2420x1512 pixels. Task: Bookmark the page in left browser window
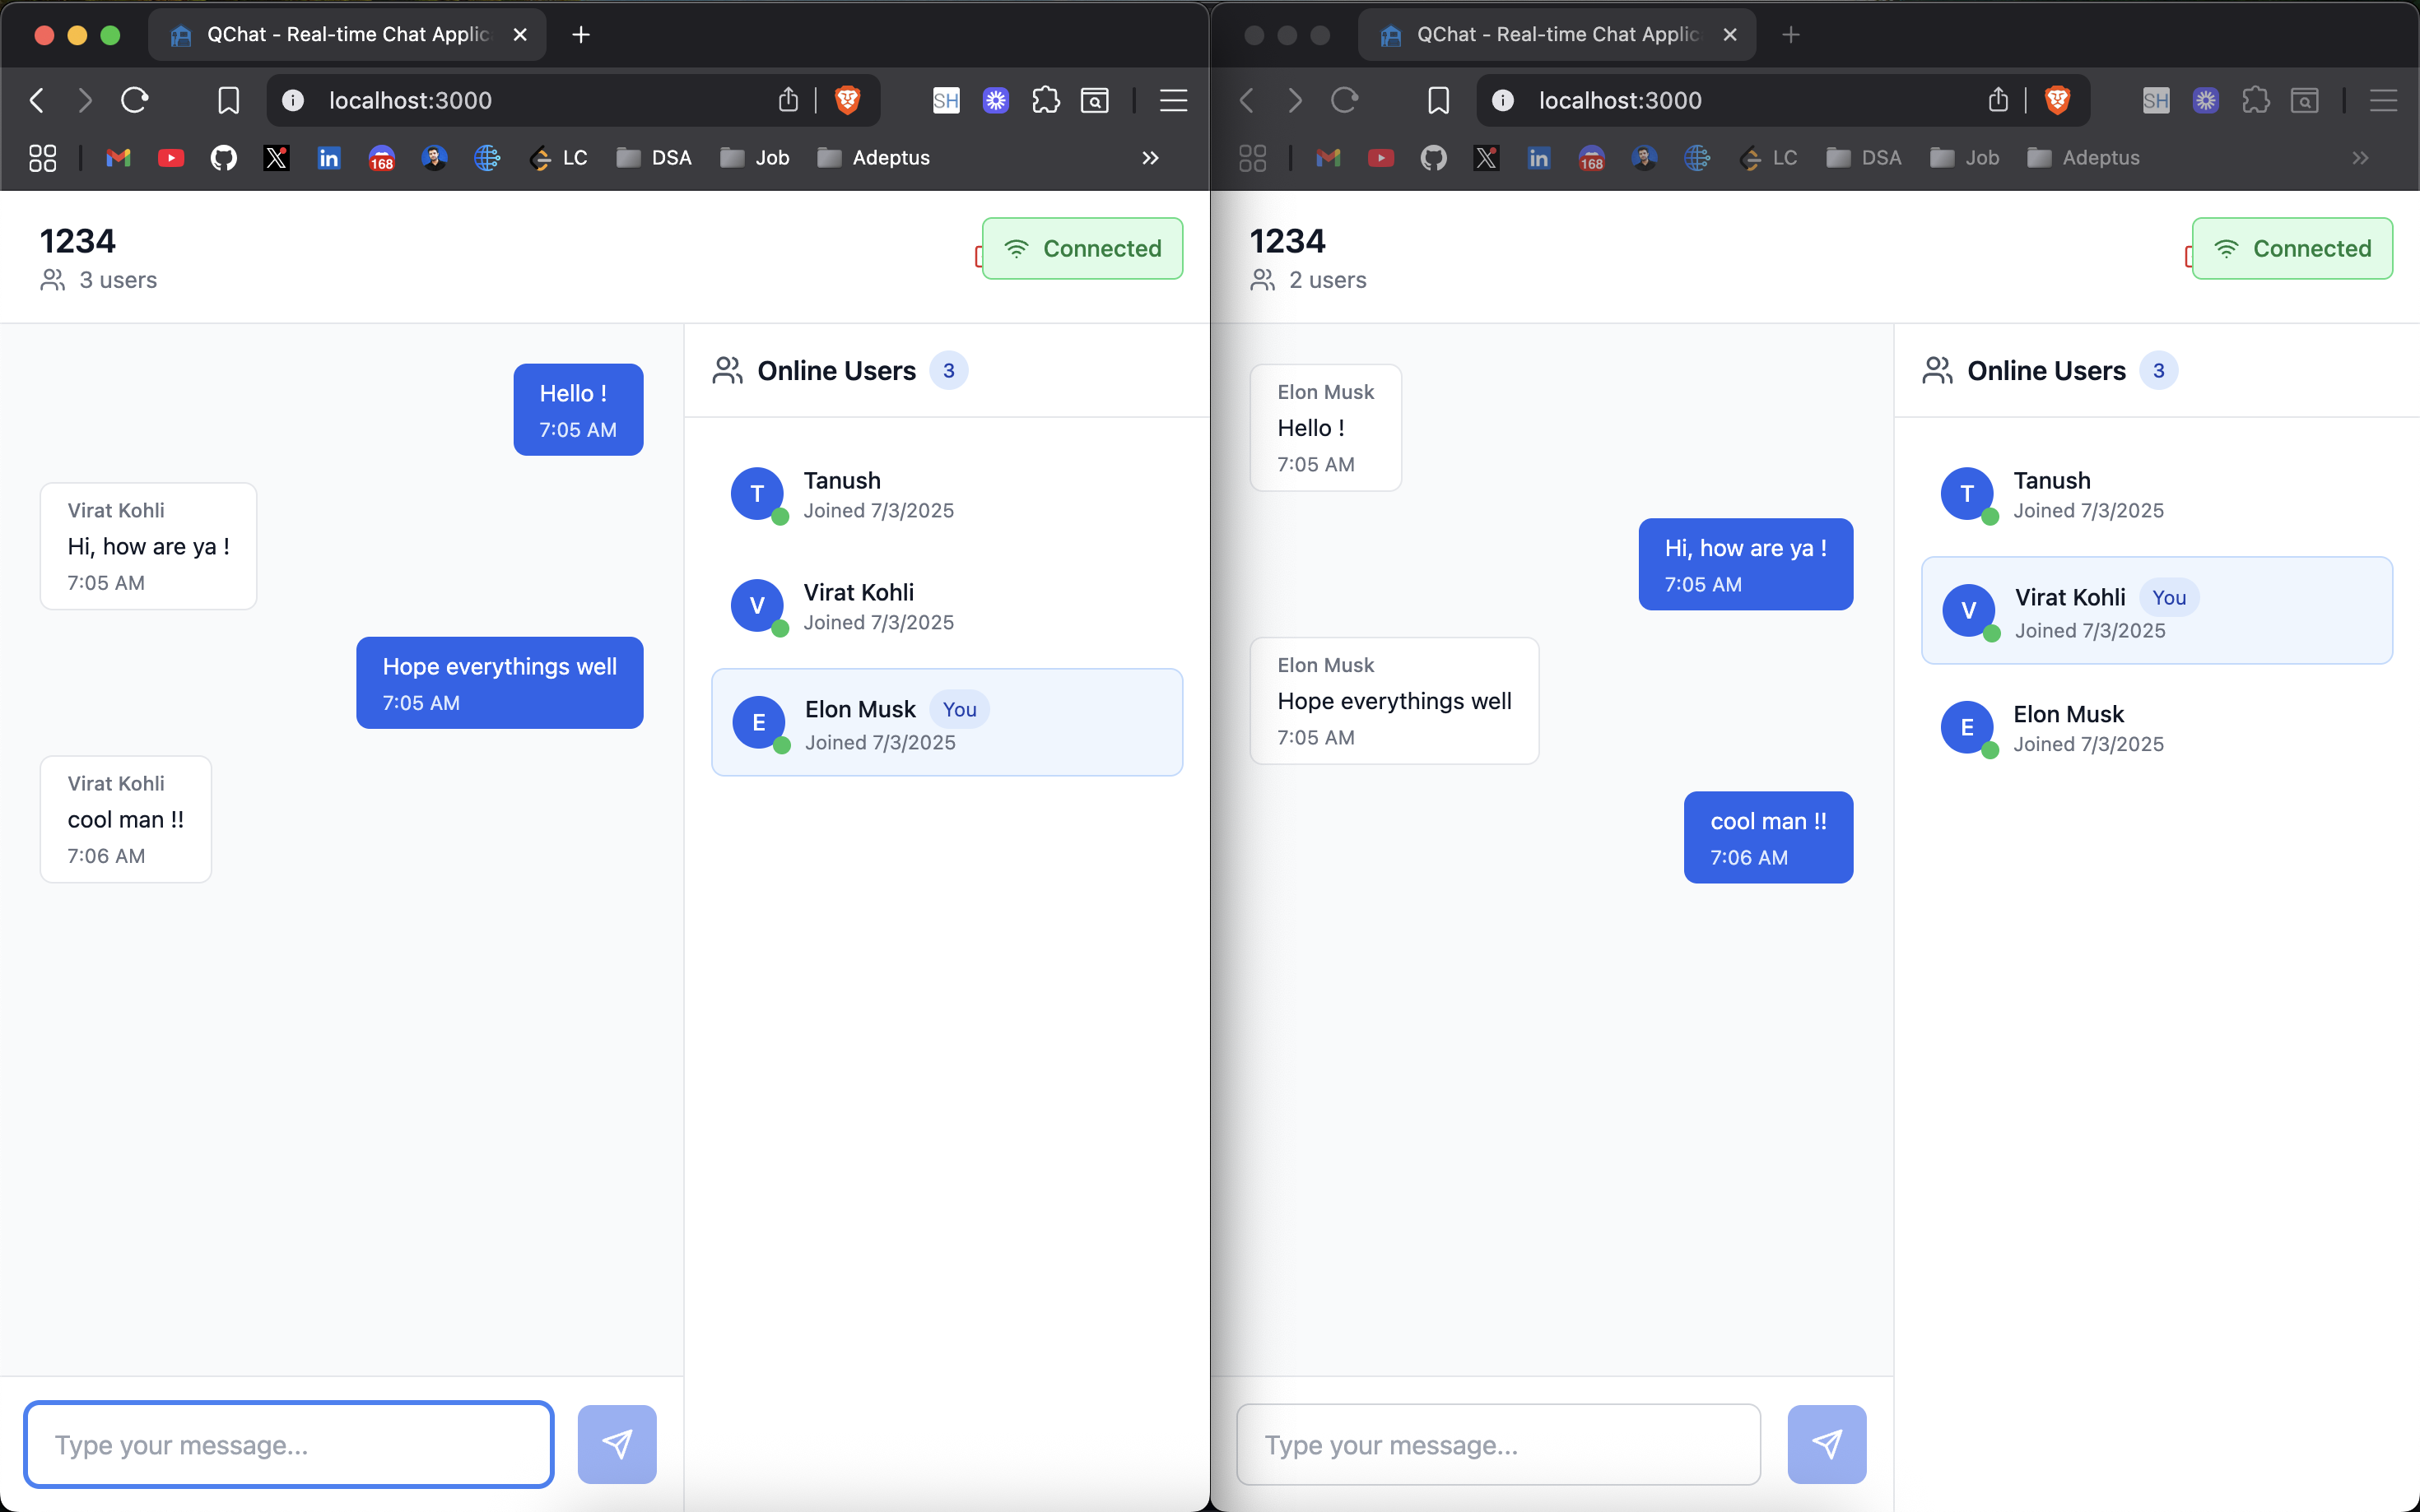(228, 100)
